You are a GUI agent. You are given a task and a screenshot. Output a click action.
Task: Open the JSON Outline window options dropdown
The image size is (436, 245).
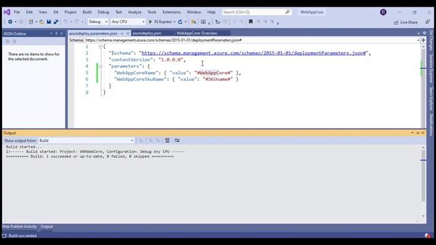pyautogui.click(x=51, y=33)
